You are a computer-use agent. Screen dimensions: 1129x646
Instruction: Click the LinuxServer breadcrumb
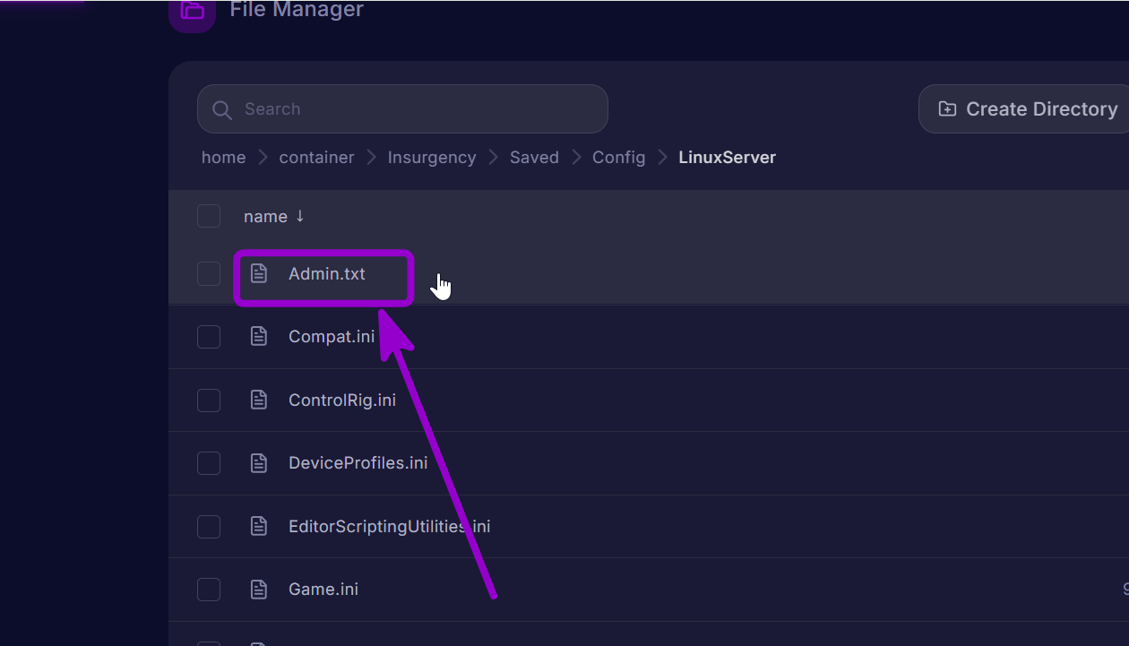[727, 157]
